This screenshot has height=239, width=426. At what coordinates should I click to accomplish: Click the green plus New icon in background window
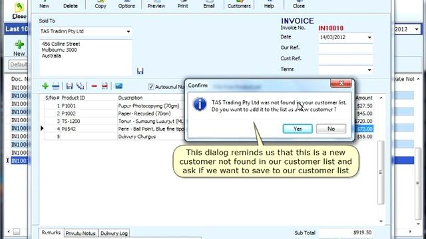coord(19,44)
